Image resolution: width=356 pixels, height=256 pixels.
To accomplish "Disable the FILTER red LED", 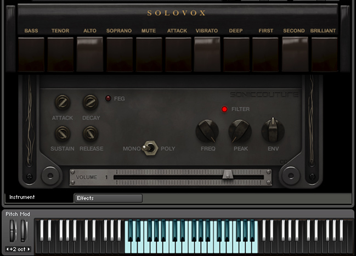I will pos(224,109).
